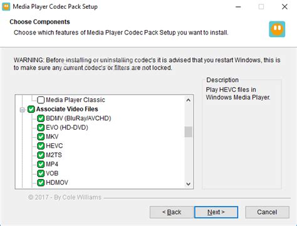This screenshot has height=226, width=297.
Task: Click the component list scroll down arrow
Action: pos(189,184)
